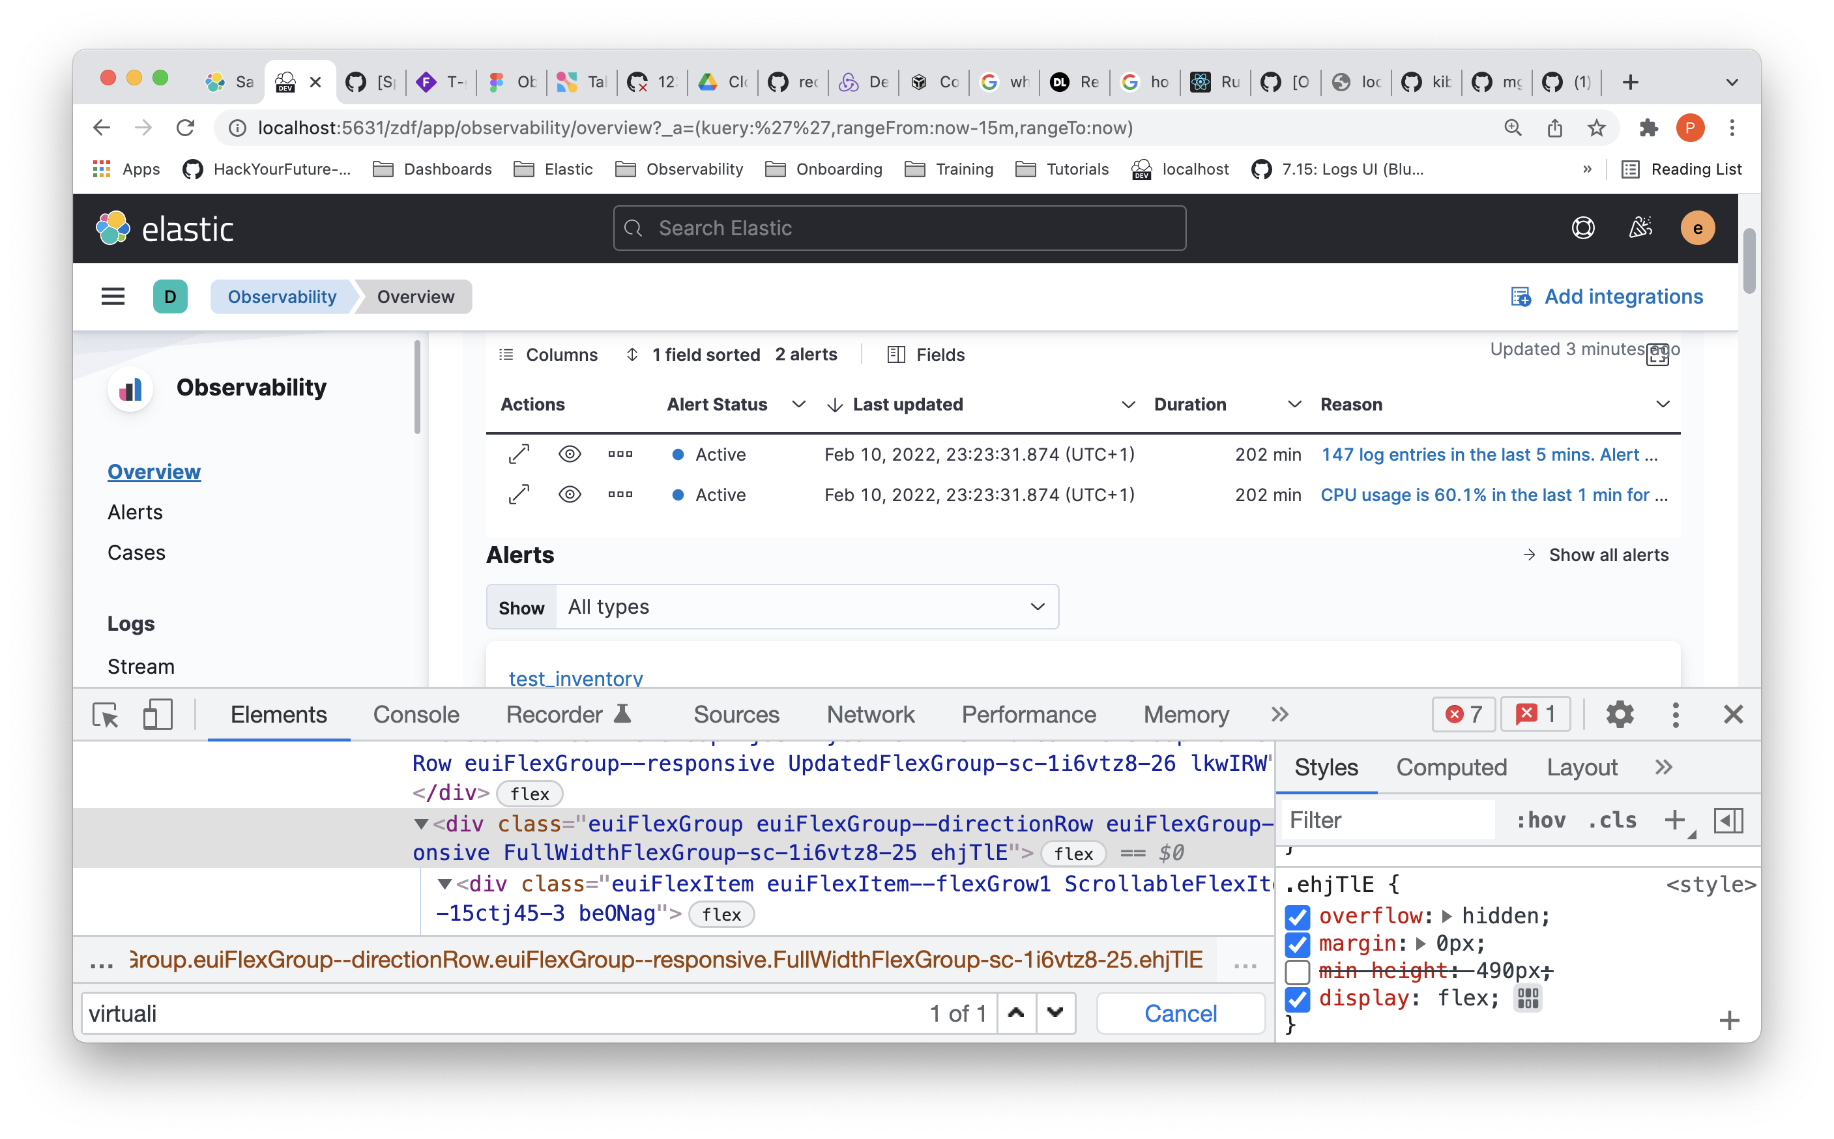1834x1139 pixels.
Task: Open the All types alert filter dropdown
Action: pos(806,607)
